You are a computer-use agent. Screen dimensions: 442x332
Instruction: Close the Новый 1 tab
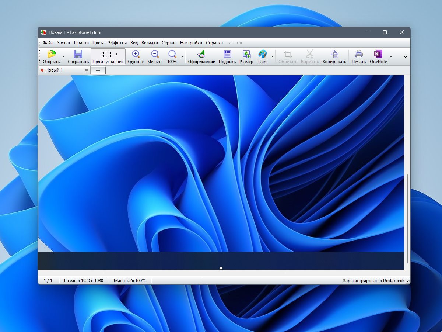(87, 70)
